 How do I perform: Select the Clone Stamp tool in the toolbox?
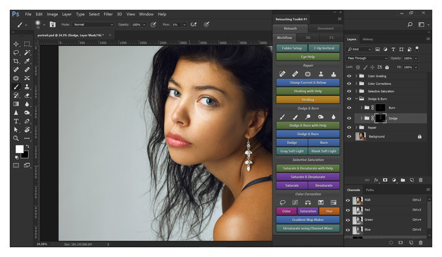(27, 87)
